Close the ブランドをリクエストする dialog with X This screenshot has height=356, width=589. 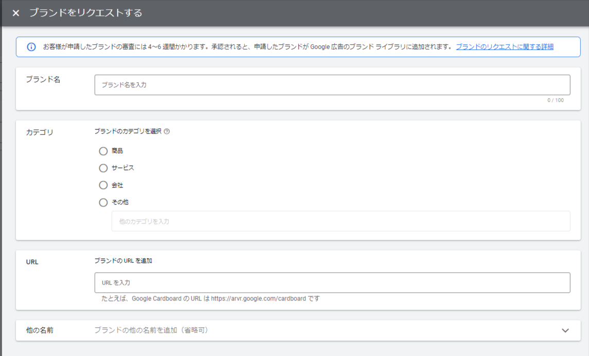click(16, 13)
